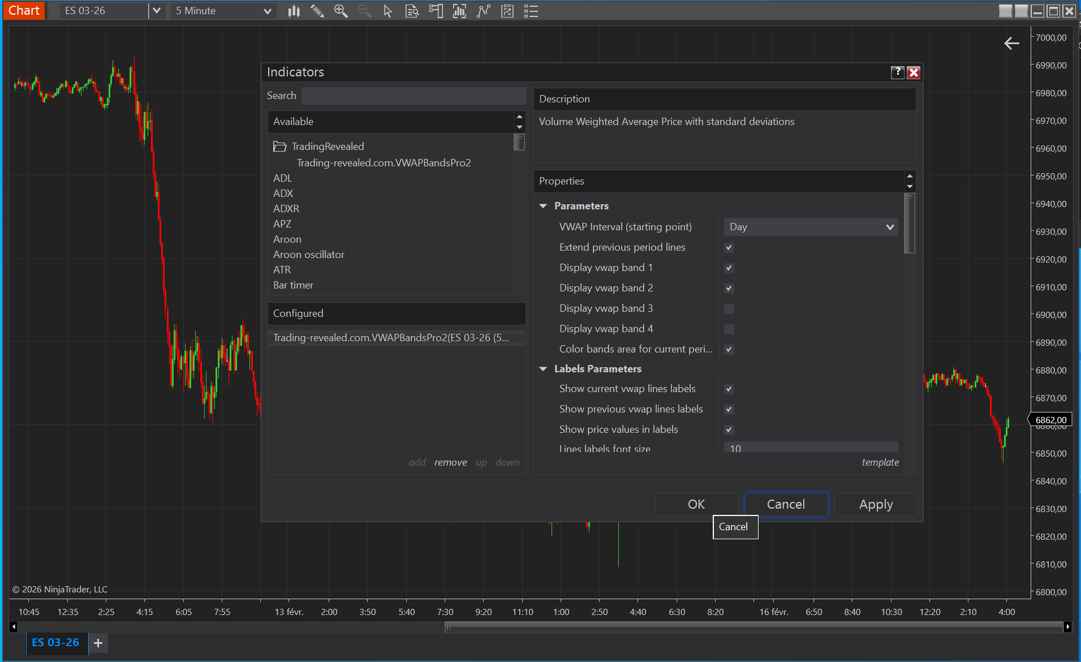Disable Show price values in labels

pos(729,430)
